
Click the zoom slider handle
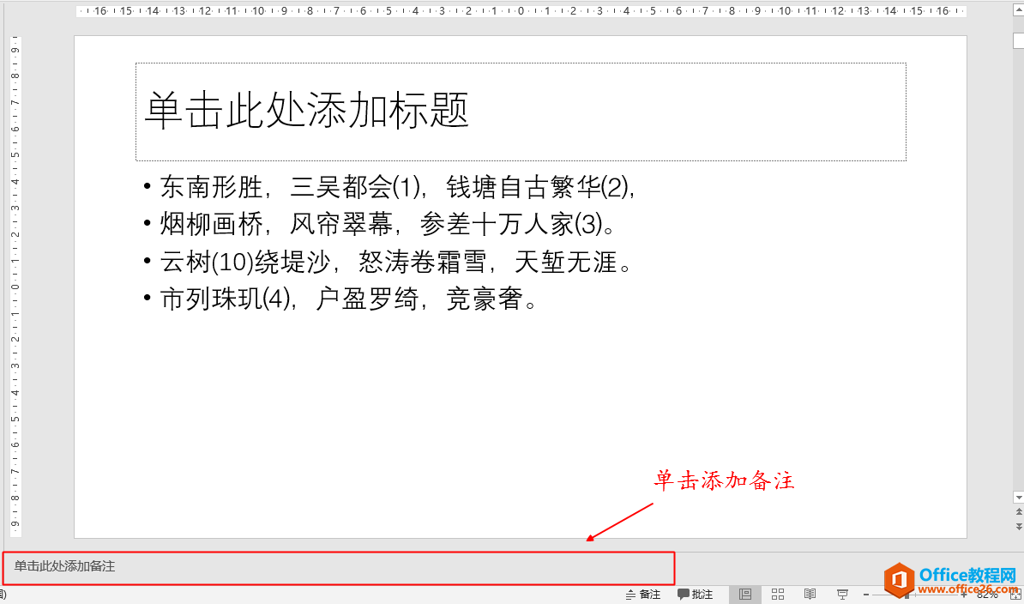tap(907, 595)
